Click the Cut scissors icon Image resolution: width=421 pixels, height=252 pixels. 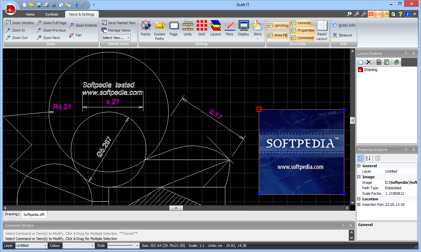click(x=54, y=5)
